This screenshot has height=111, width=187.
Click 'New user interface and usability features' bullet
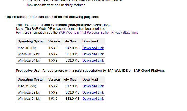[x=56, y=5]
